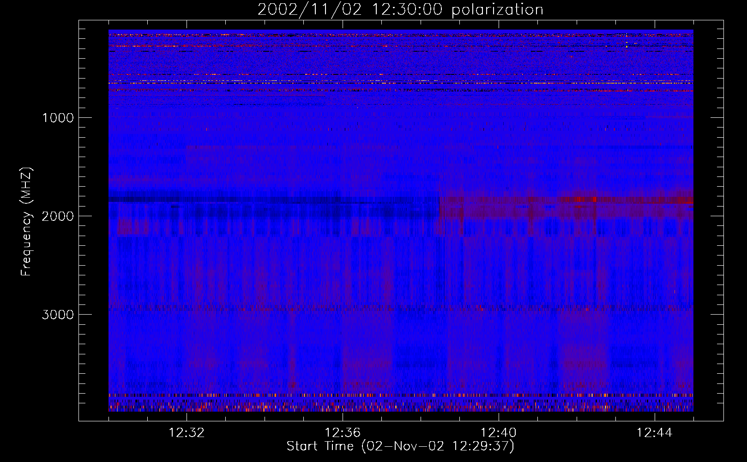Click the 3000 frequency tick label
747x462 pixels.
tap(58, 315)
